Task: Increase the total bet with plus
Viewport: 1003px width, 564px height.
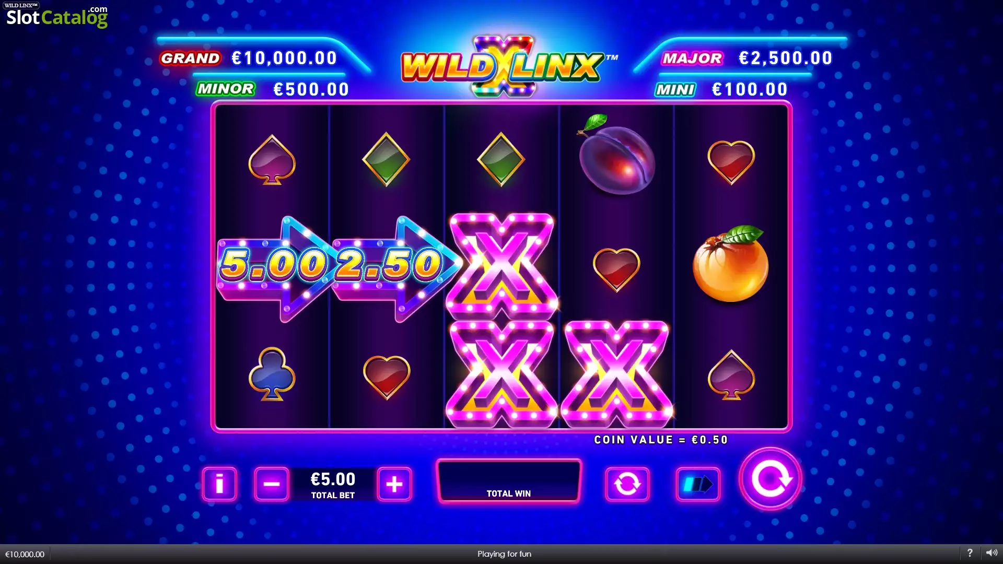Action: 394,484
